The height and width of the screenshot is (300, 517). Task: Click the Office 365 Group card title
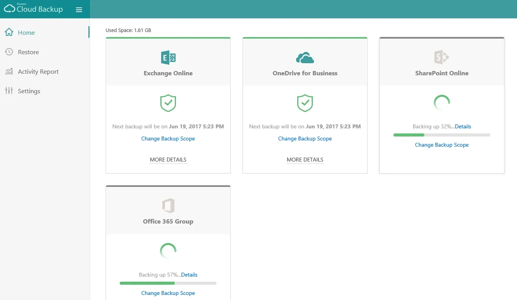coord(168,221)
